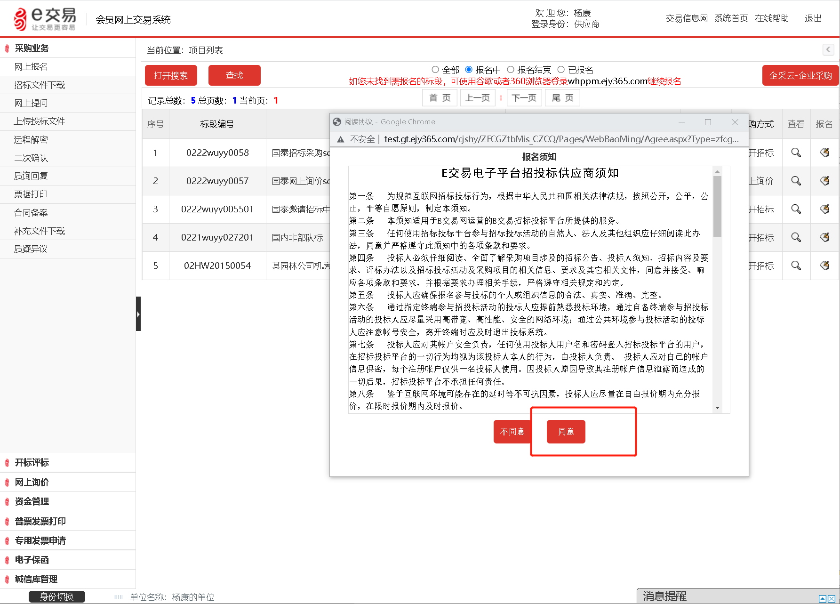
Task: Click the 不安全 warning icon in popup address bar
Action: coord(340,139)
